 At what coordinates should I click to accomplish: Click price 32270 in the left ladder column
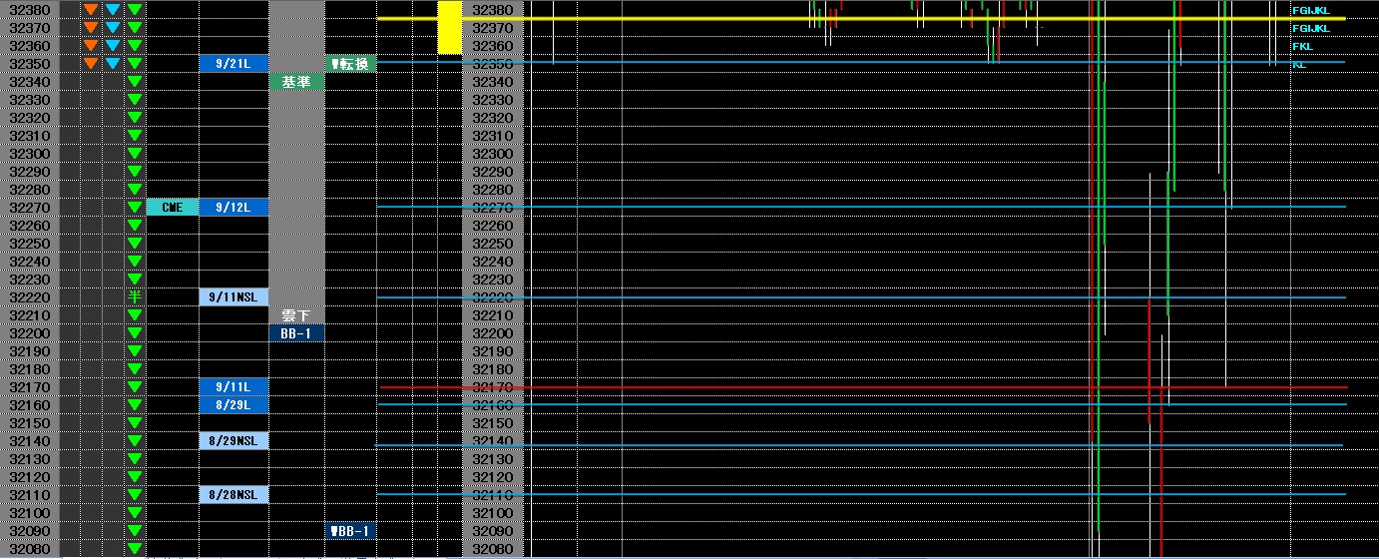(x=29, y=208)
